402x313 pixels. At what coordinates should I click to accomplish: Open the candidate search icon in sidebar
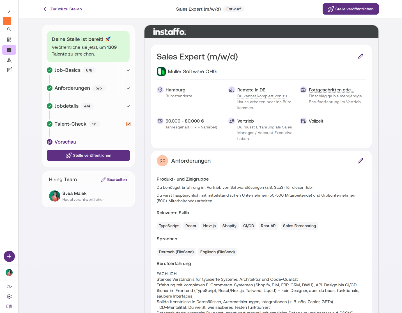(x=9, y=60)
